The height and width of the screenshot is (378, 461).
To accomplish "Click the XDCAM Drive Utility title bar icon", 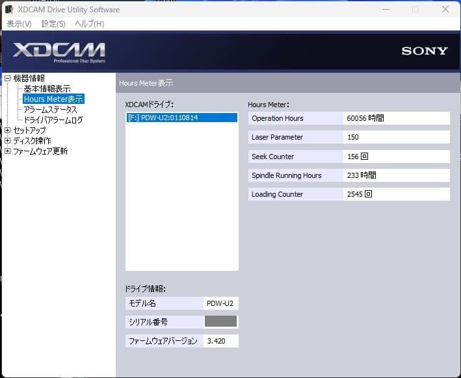I will coord(9,9).
